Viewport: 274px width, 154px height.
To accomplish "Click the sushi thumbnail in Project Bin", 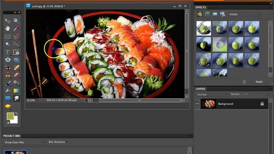I will tap(15, 152).
